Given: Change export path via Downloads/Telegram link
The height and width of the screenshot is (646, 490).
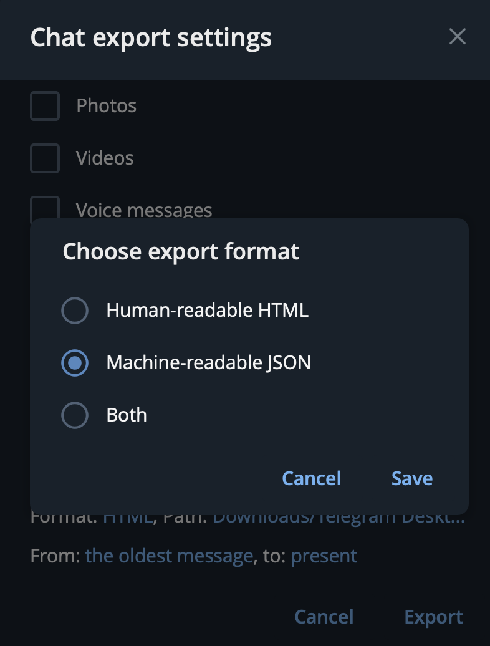Looking at the screenshot, I should click(x=338, y=516).
